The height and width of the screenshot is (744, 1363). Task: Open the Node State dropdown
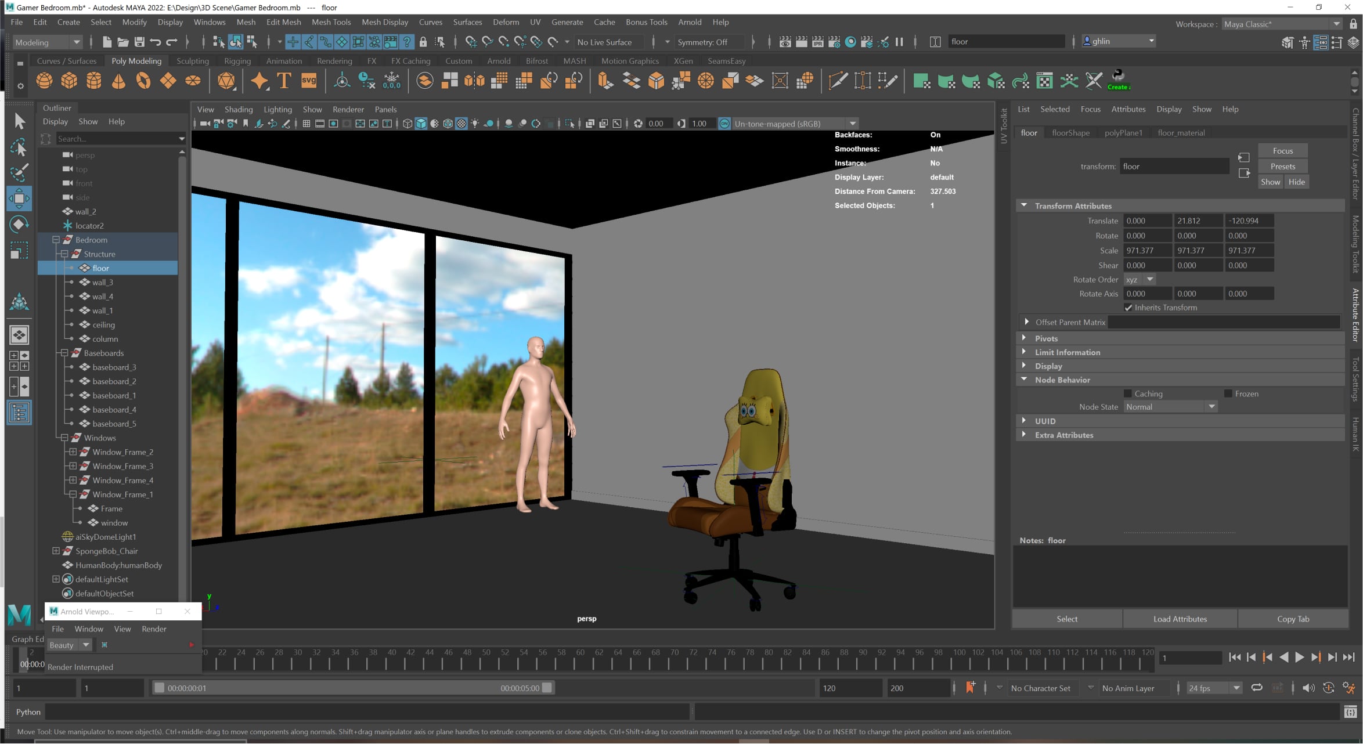point(1170,407)
